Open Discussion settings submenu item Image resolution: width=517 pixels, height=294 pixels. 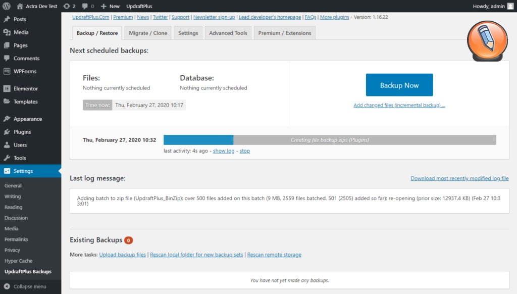[16, 218]
